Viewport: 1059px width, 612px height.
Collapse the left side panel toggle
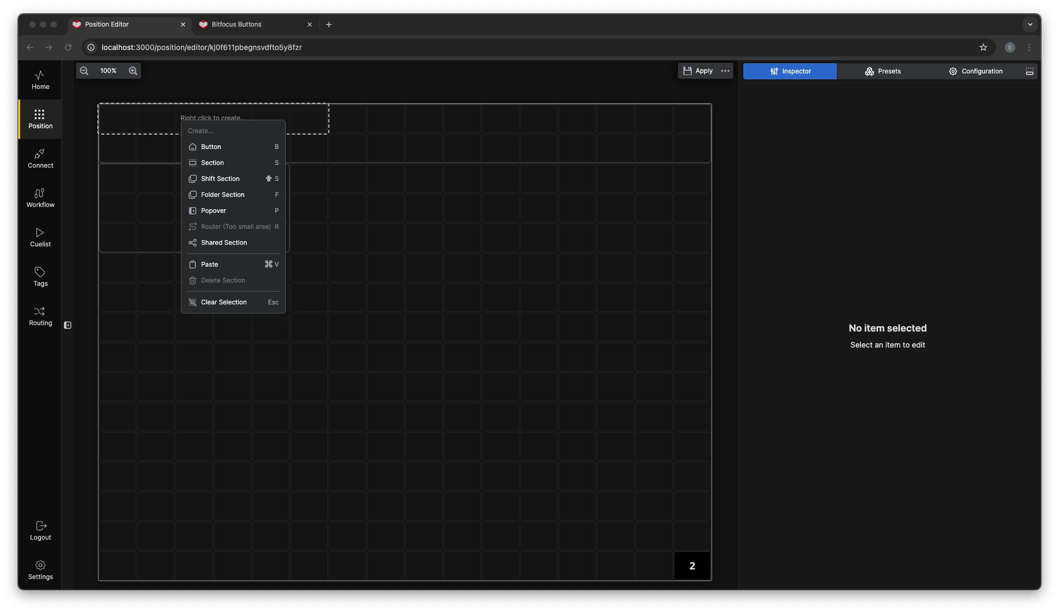pyautogui.click(x=68, y=325)
